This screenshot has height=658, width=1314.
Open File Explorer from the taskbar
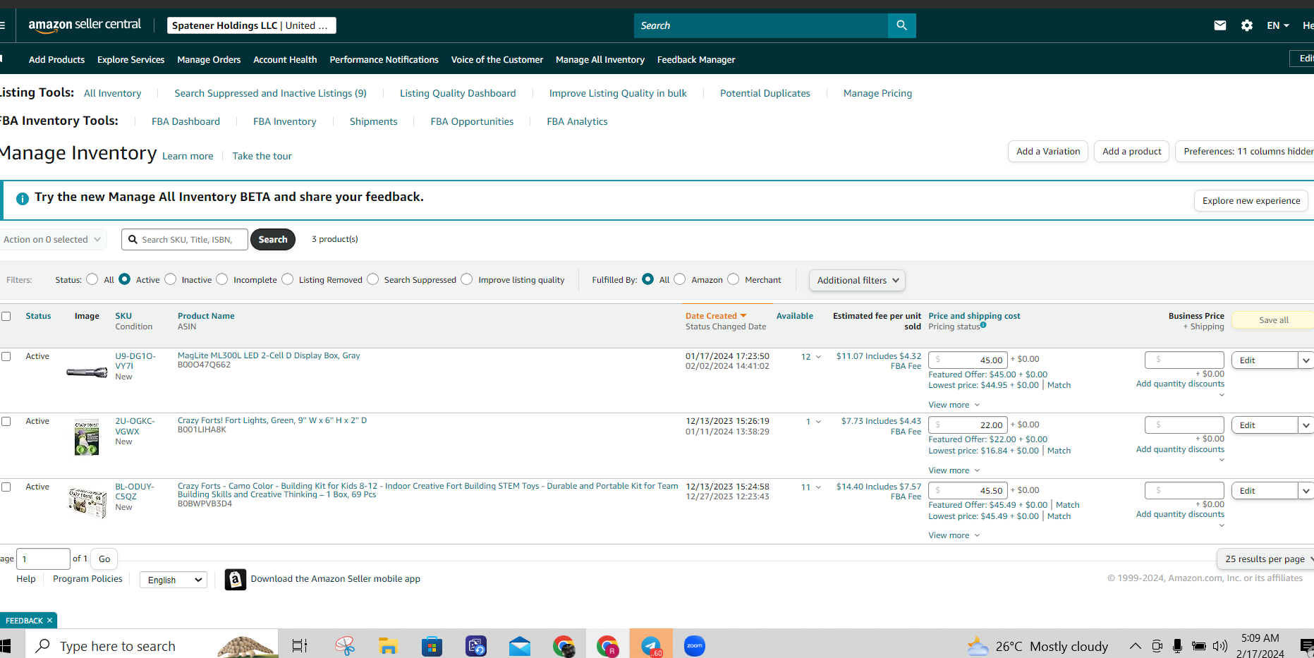[x=388, y=646]
